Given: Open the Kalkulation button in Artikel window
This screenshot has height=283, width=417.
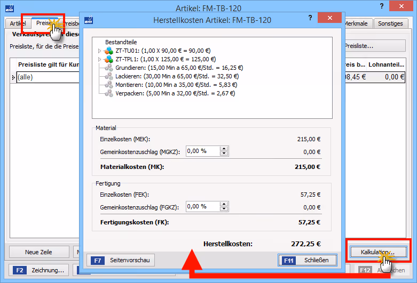Looking at the screenshot, I should 379,252.
